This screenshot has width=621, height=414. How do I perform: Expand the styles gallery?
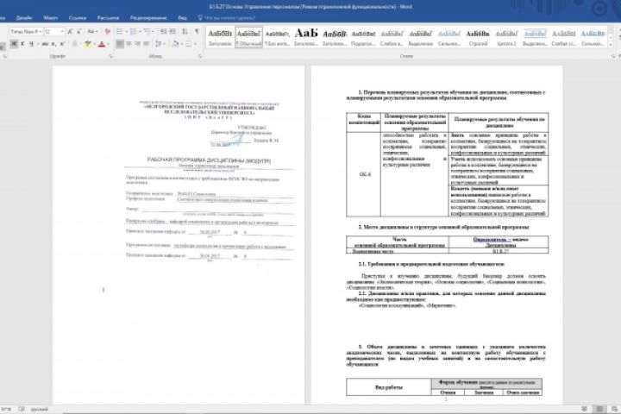coord(611,45)
